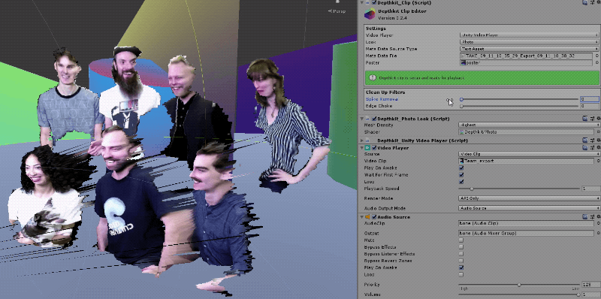Click the Depthkit_Photo Look script icon

367,119
